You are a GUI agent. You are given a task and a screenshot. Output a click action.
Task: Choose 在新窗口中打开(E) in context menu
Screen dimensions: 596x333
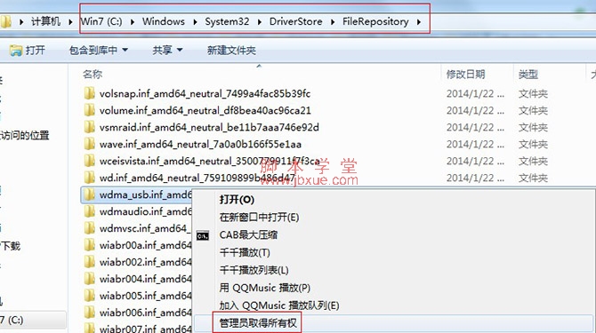point(259,218)
